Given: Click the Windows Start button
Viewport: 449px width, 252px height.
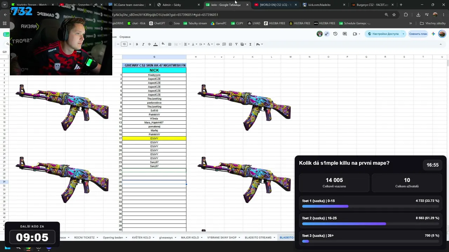Looking at the screenshot, I should pyautogui.click(x=7, y=248).
